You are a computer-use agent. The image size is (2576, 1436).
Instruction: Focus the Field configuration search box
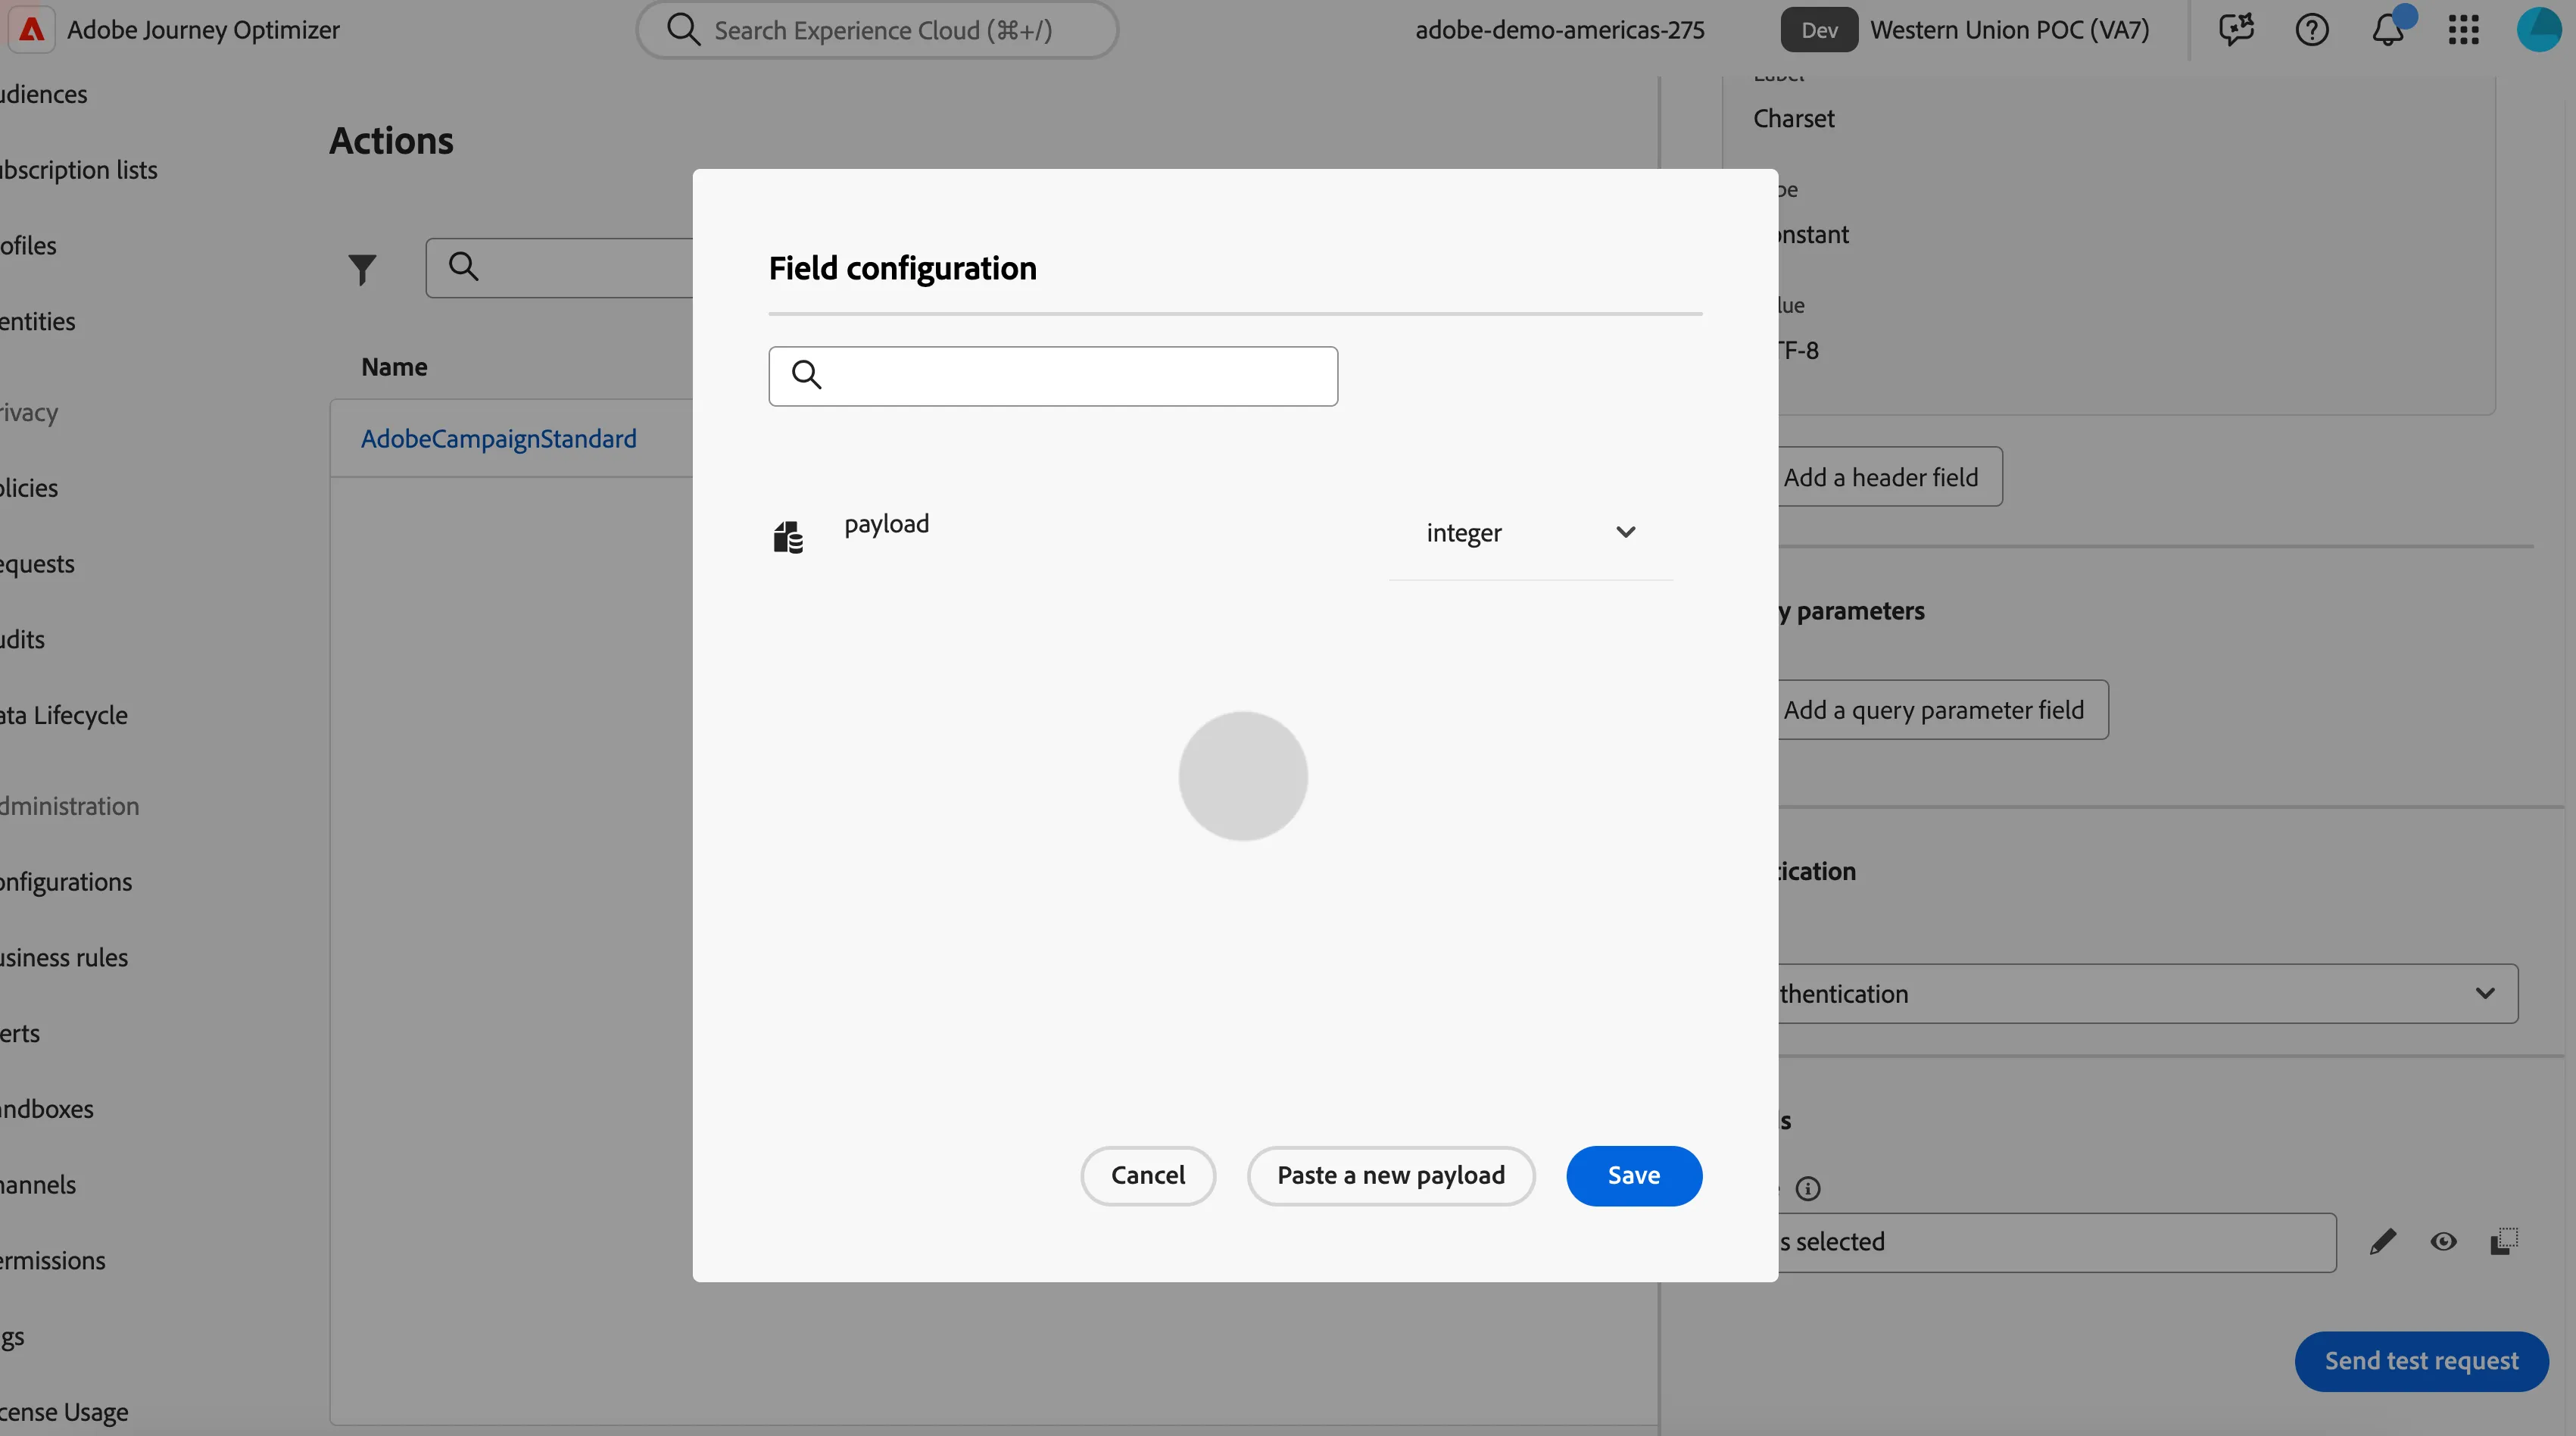click(x=1053, y=376)
